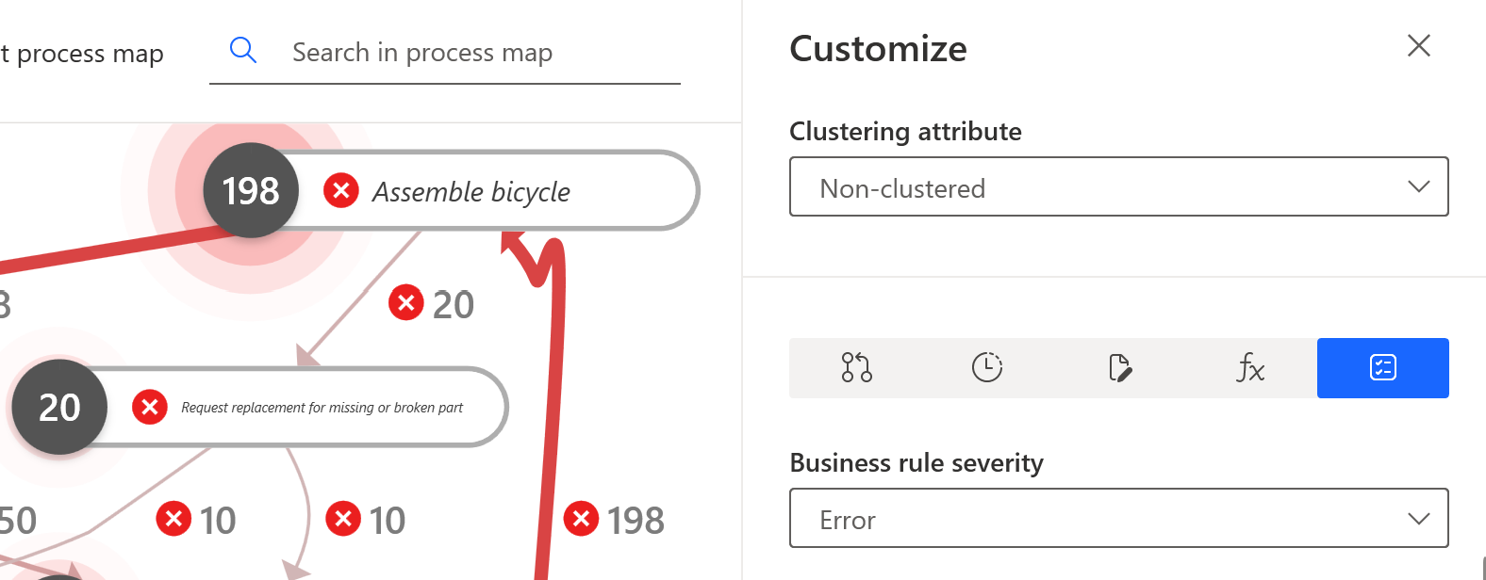Switch to the time/duration metric tab
This screenshot has width=1486, height=580.
pyautogui.click(x=986, y=368)
